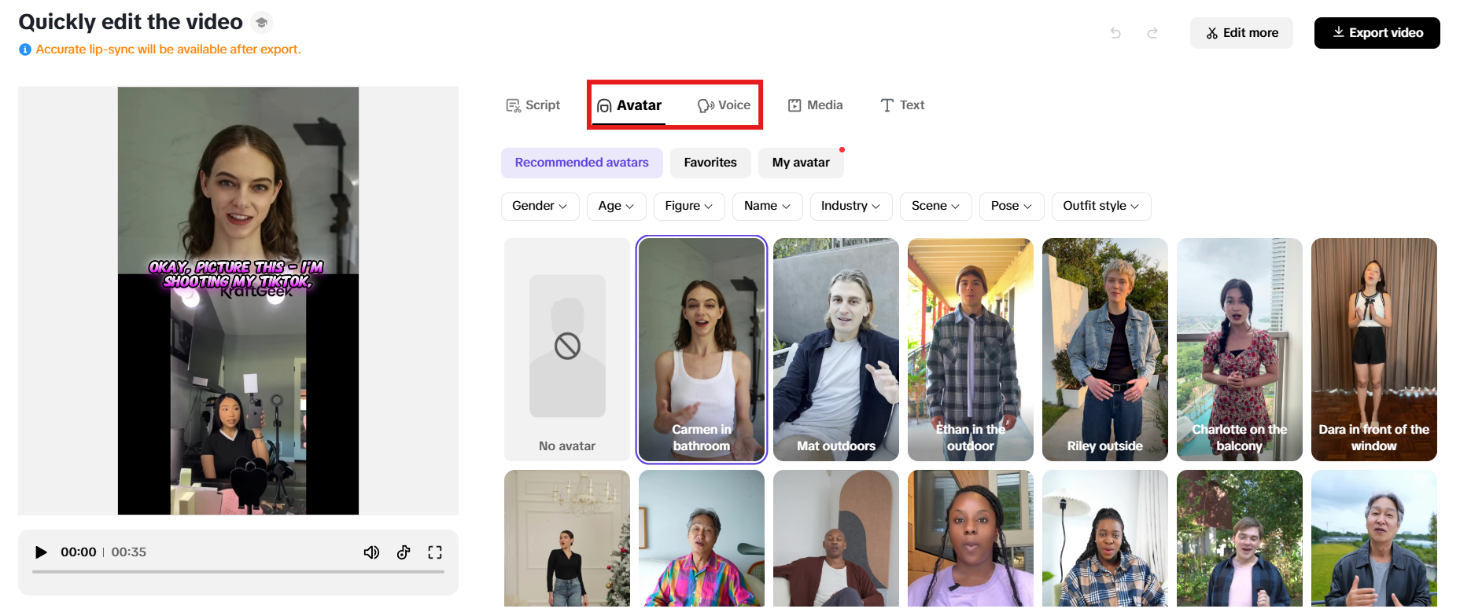Enter fullscreen preview mode
Screen dimensions: 1471x616
435,552
